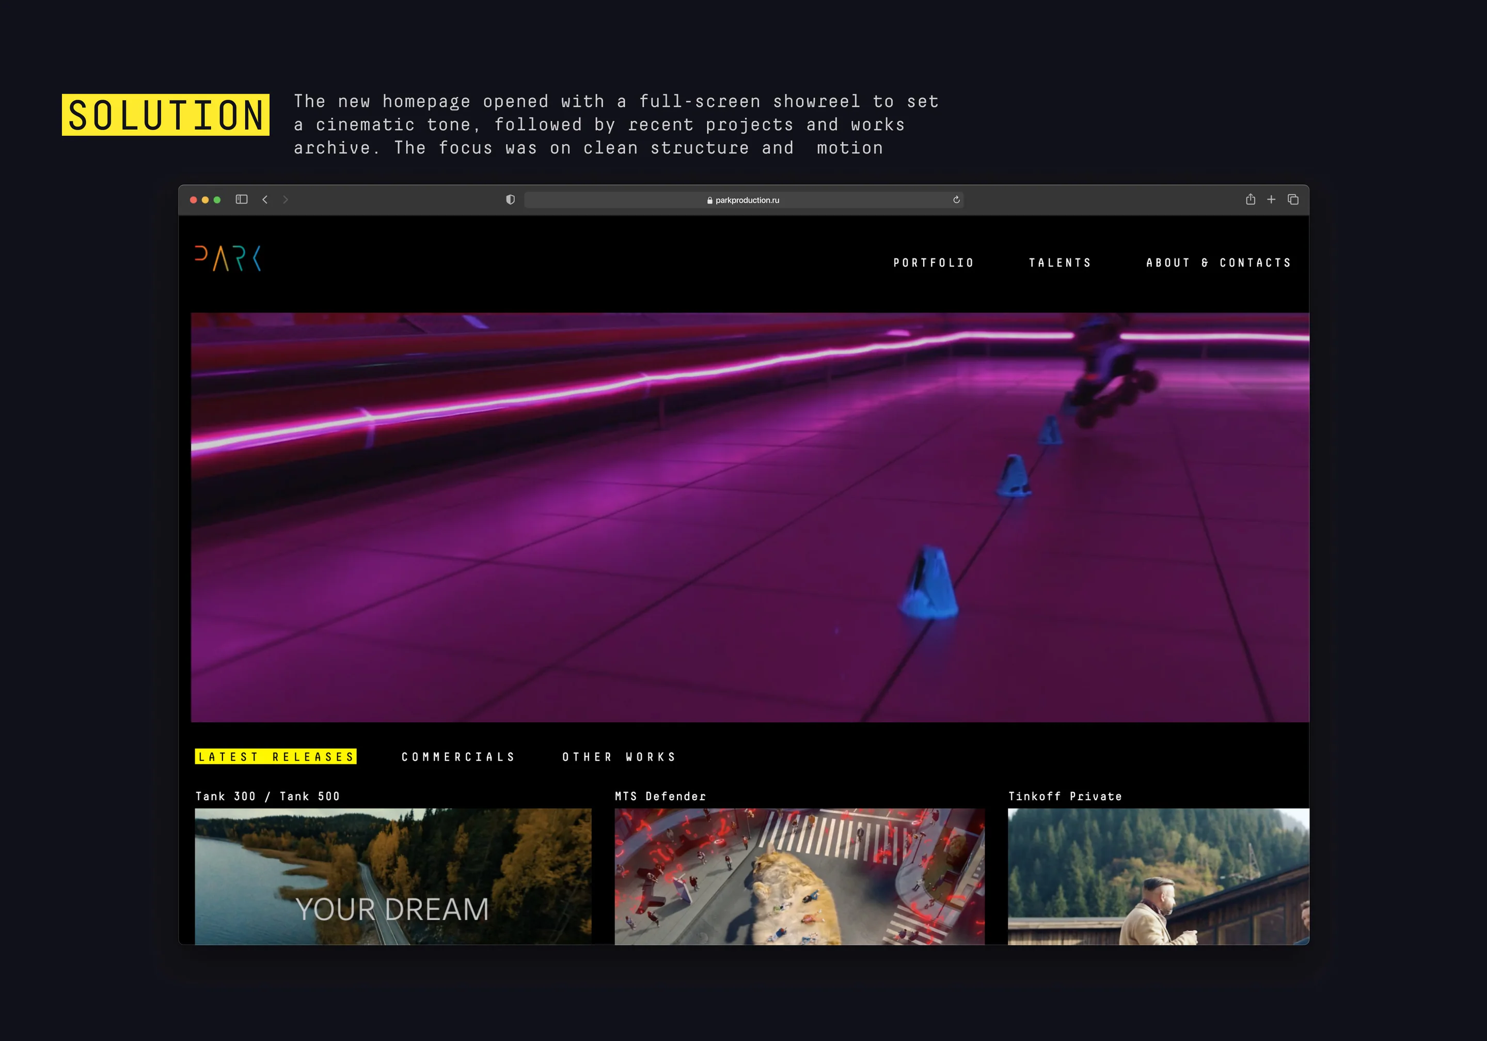Open About & Contacts page
This screenshot has width=1487, height=1041.
(1219, 262)
